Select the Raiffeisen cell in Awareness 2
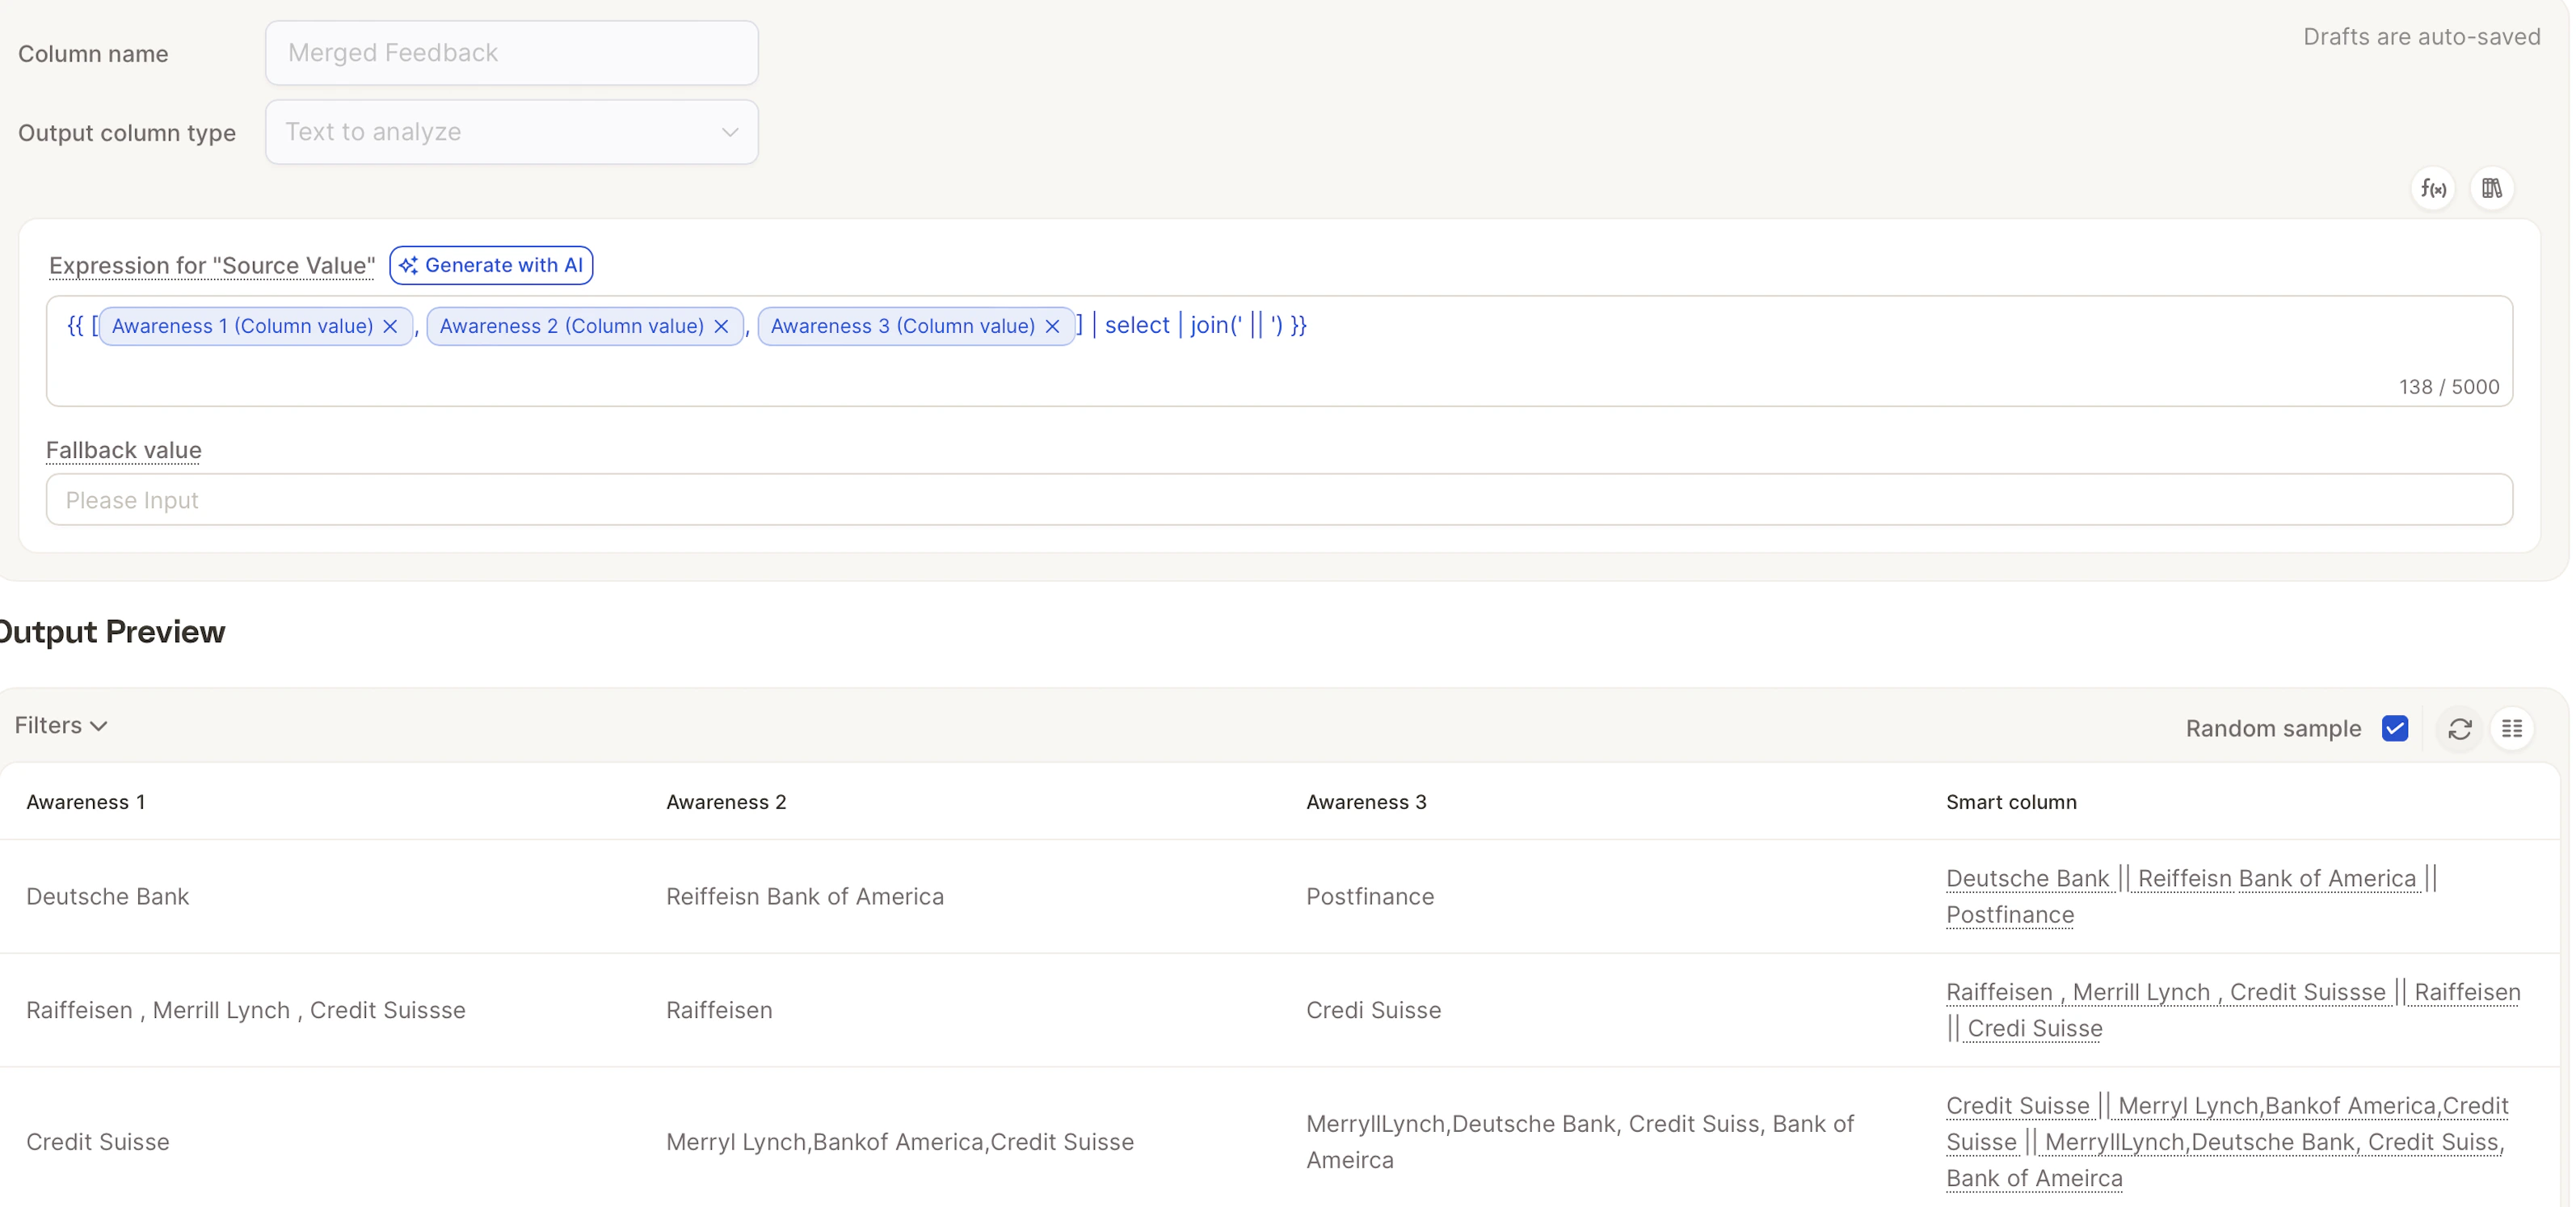2576x1207 pixels. coord(719,1011)
